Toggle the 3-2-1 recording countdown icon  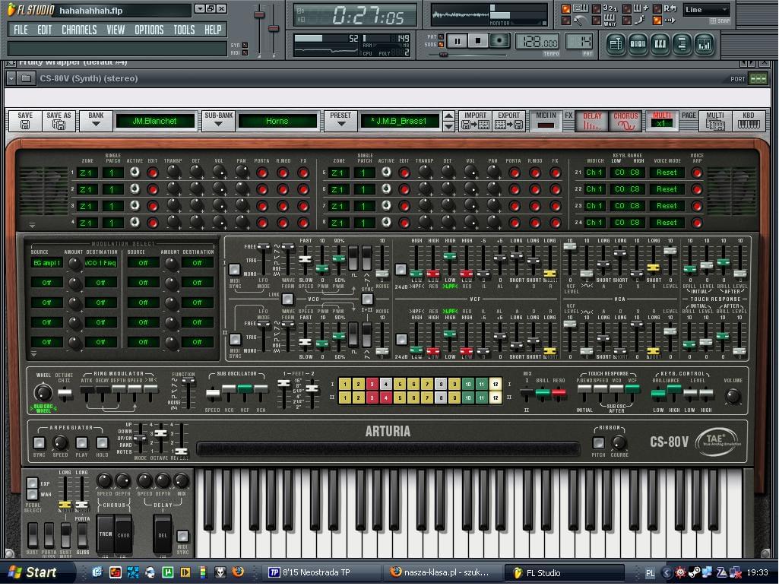[610, 8]
